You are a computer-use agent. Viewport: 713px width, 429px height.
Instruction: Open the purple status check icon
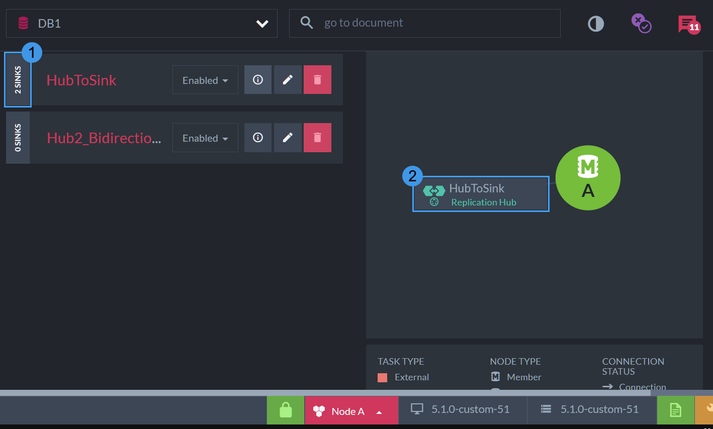pyautogui.click(x=641, y=24)
